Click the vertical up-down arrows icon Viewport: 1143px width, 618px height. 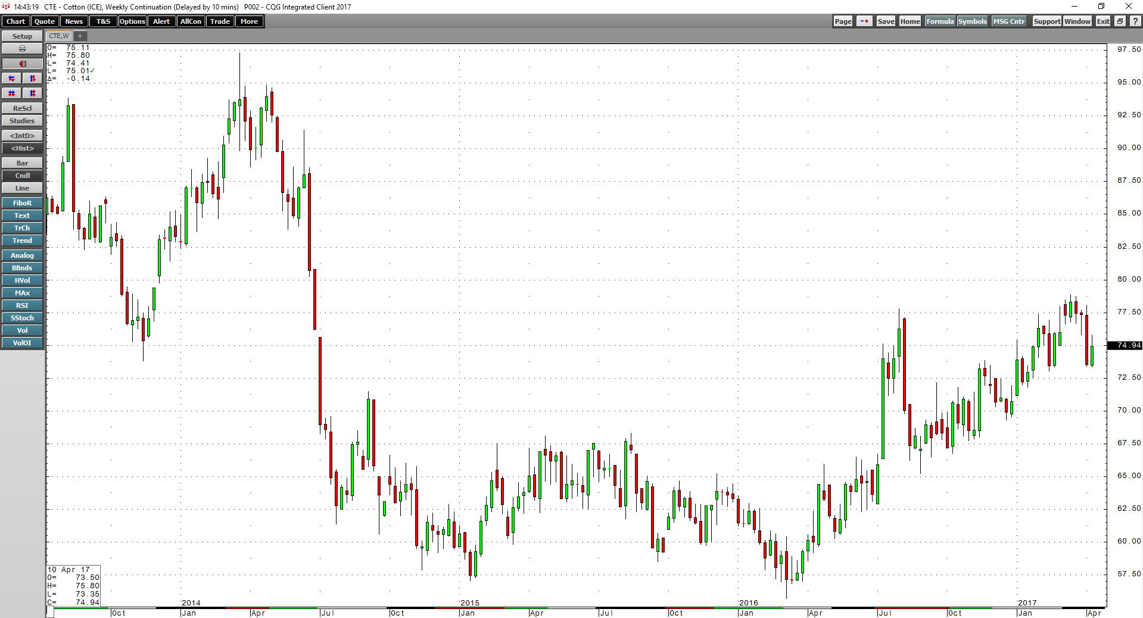pyautogui.click(x=32, y=78)
